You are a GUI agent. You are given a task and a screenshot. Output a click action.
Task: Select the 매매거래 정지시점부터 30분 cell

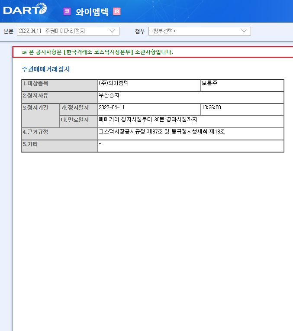191,122
